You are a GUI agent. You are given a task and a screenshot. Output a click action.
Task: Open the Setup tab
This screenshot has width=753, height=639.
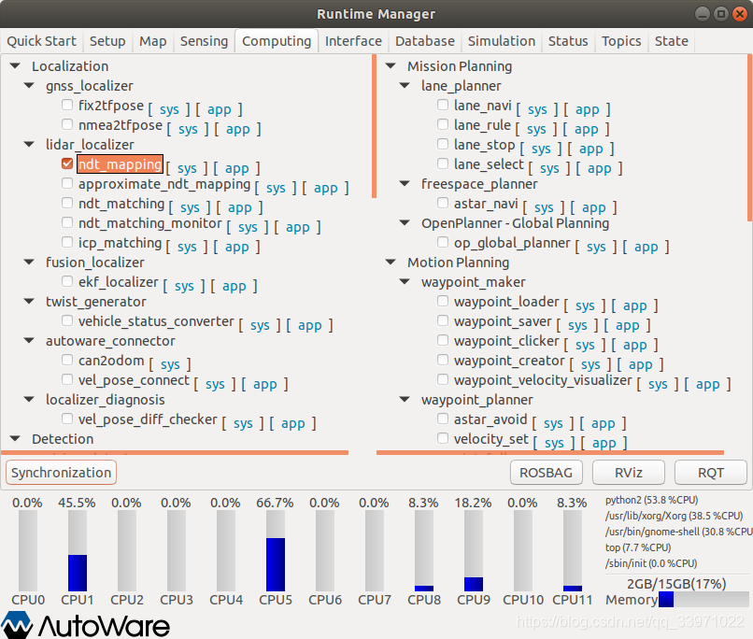tap(107, 41)
